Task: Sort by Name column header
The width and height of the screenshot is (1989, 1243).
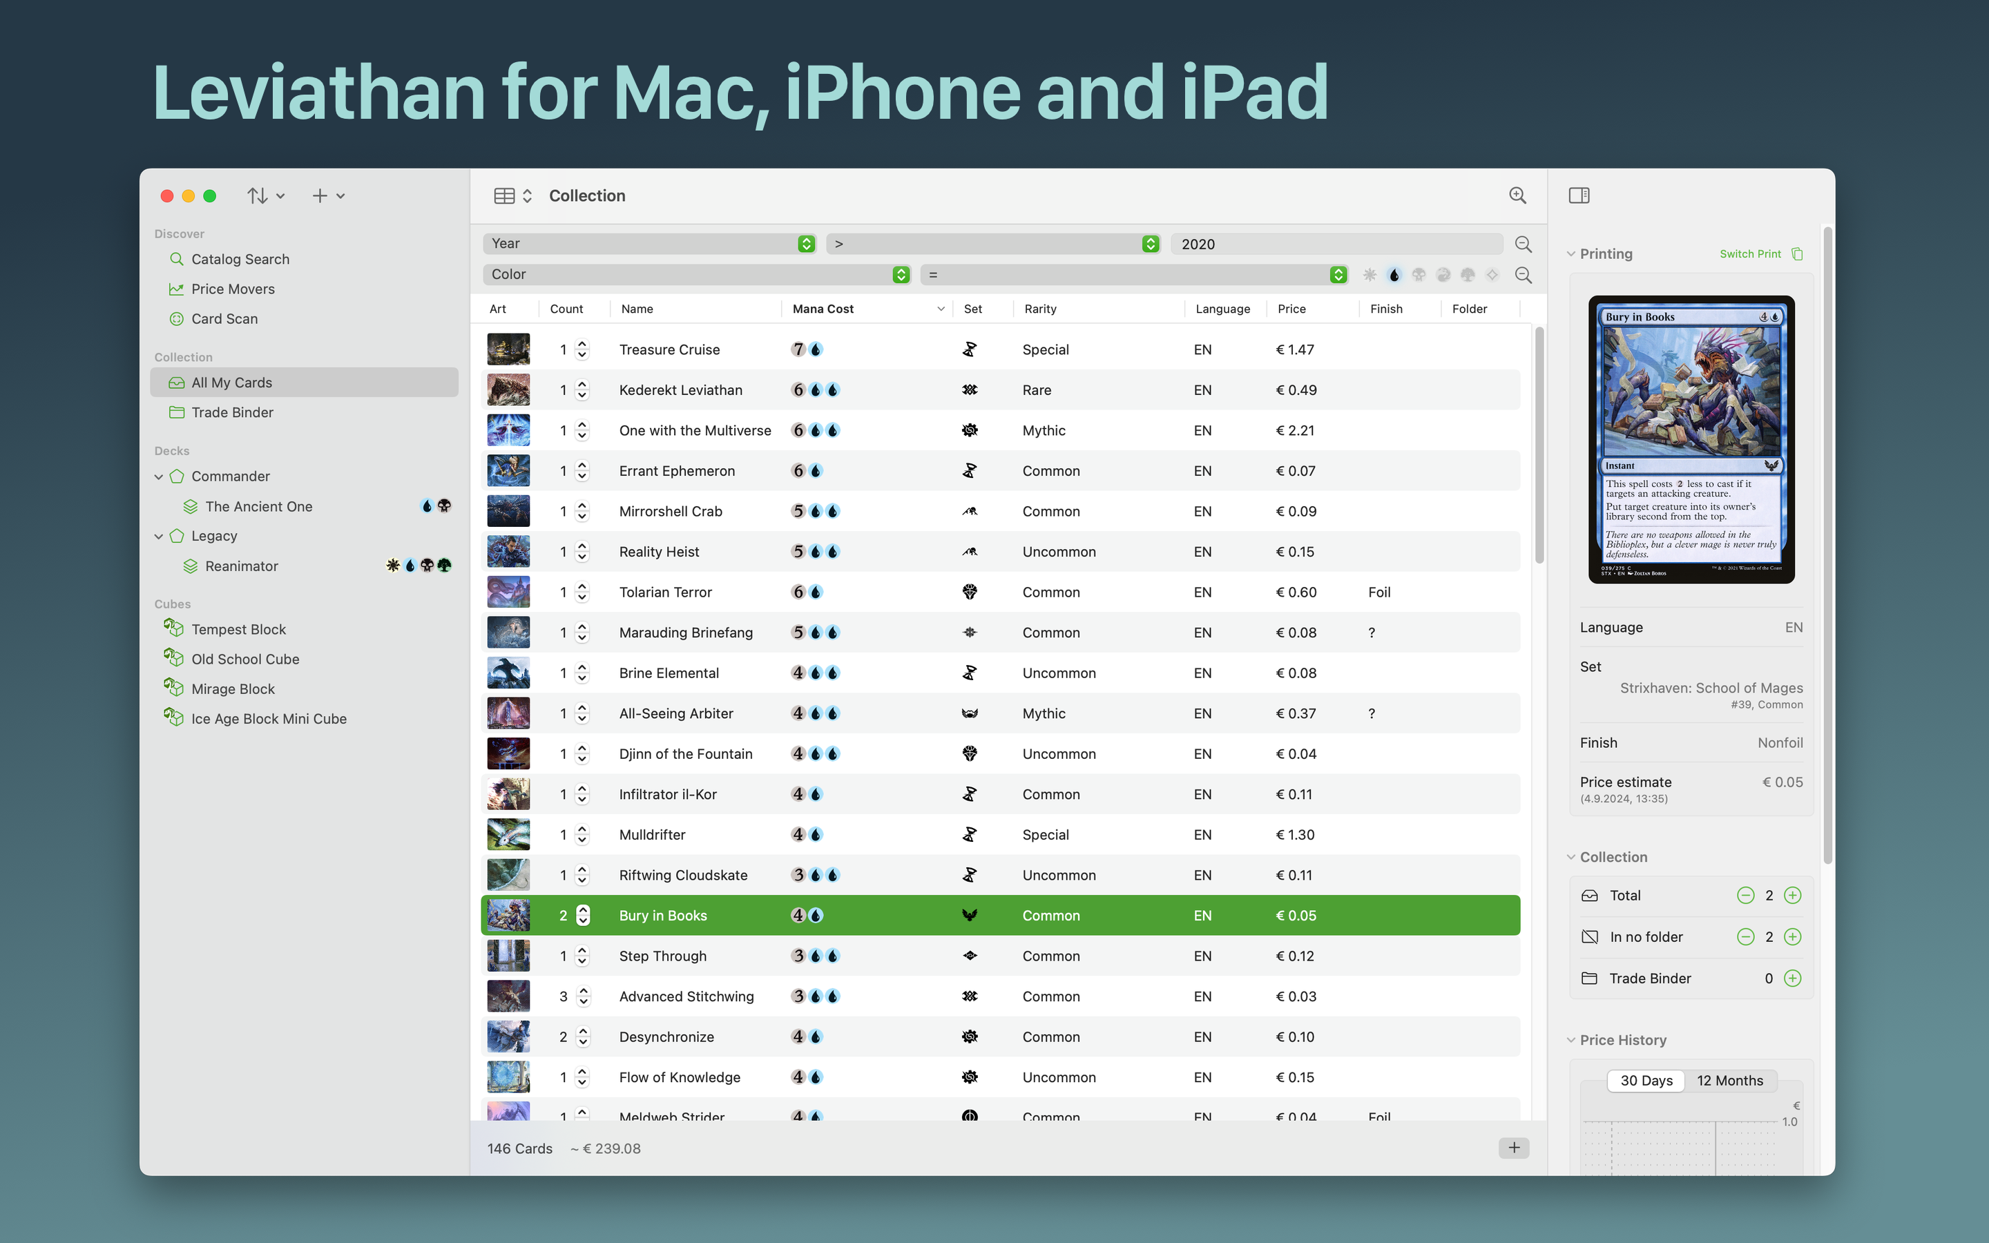Action: (695, 309)
